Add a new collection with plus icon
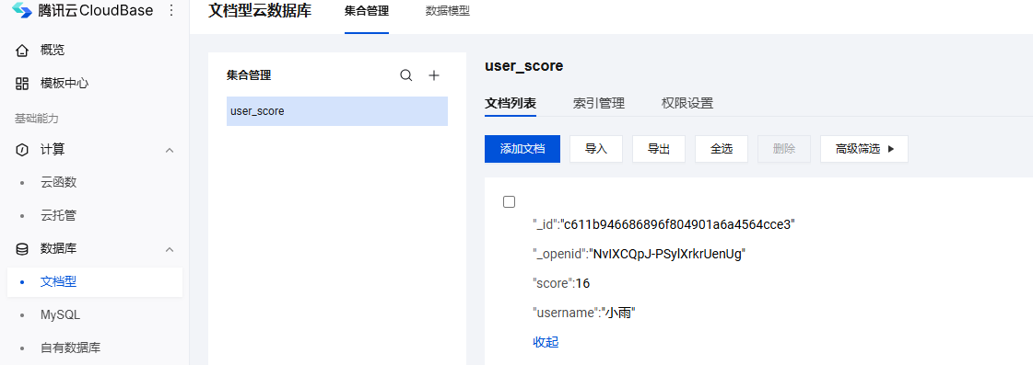 [434, 75]
